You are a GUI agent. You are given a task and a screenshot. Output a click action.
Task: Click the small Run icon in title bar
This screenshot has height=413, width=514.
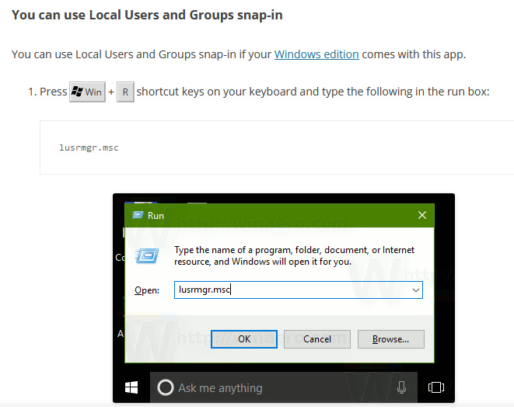138,215
